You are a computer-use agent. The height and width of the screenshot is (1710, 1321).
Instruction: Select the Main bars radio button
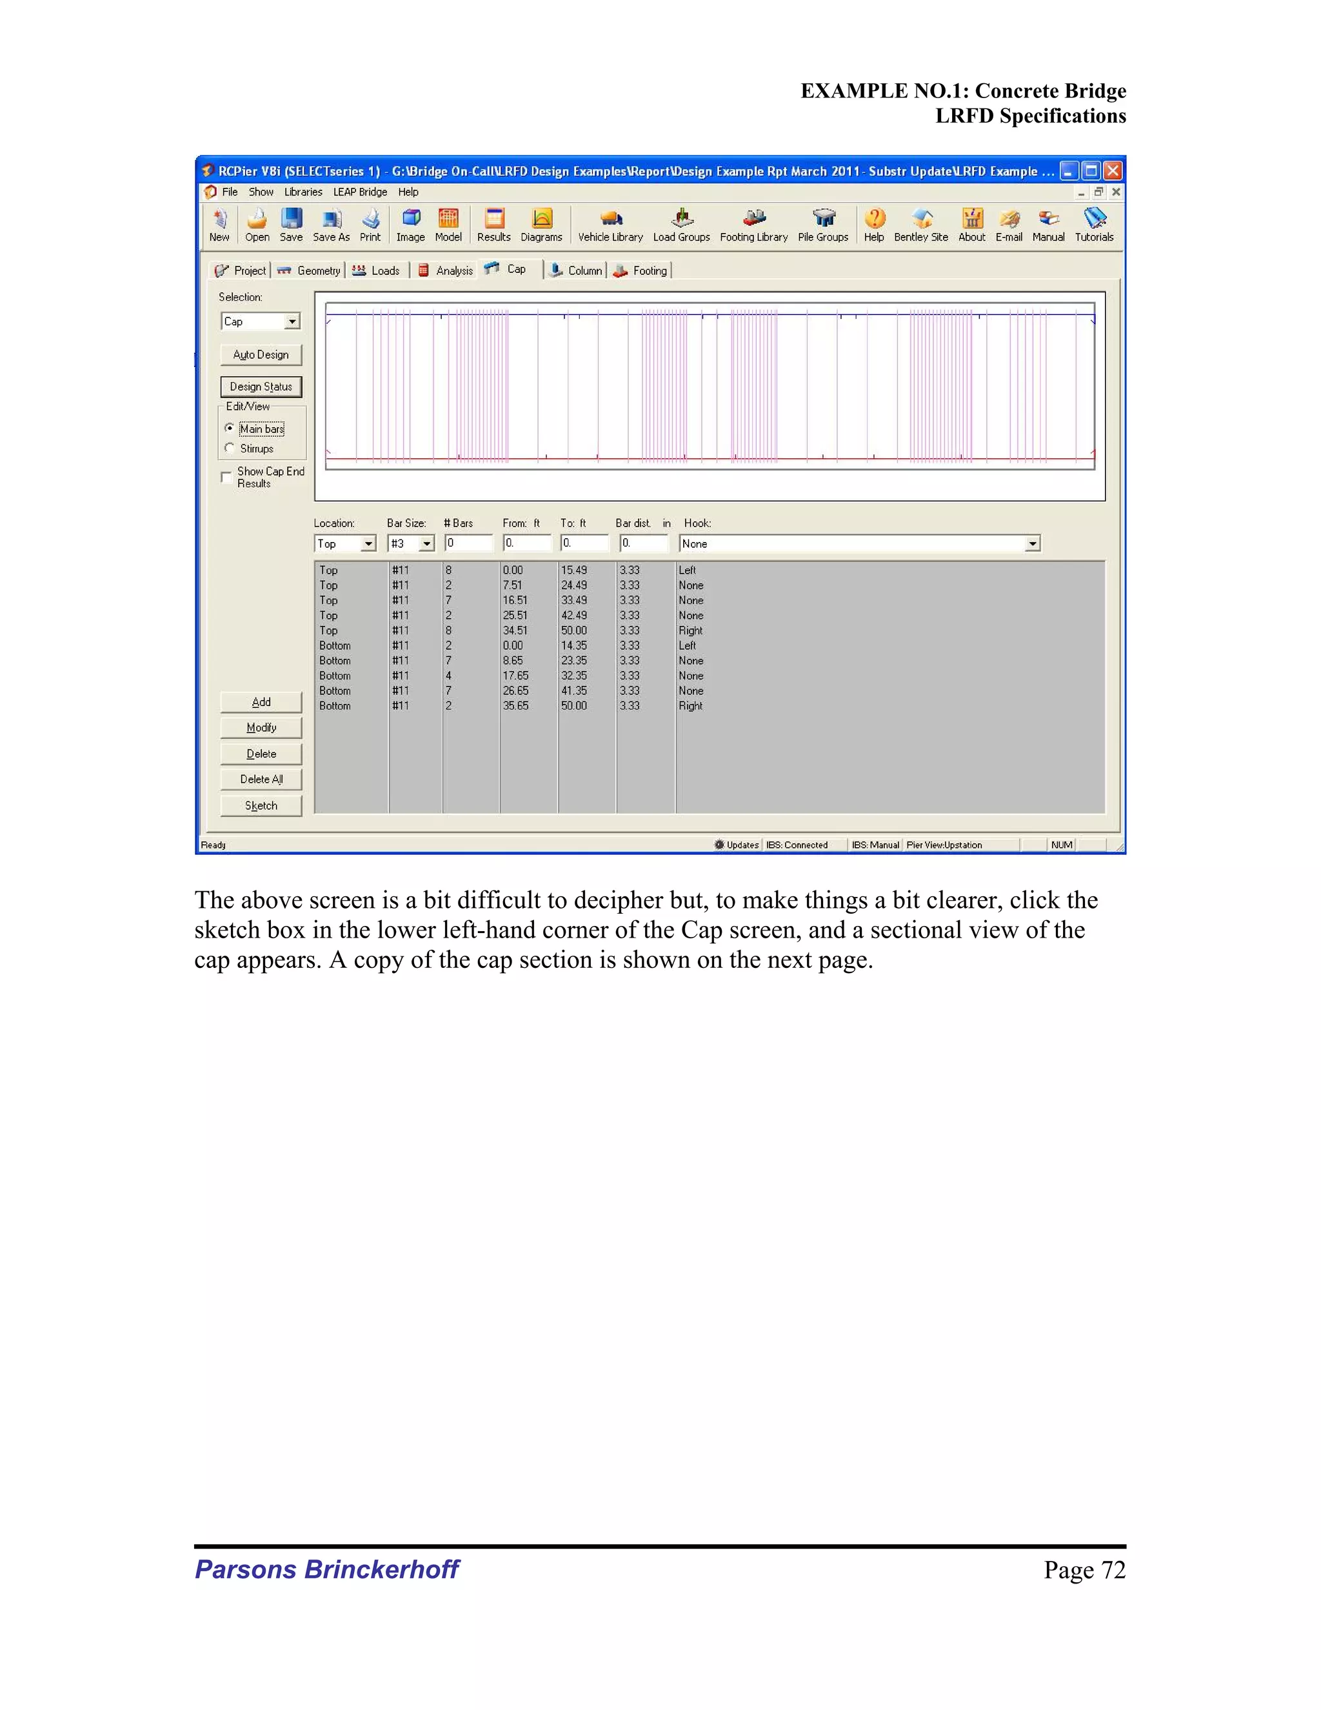pos(229,427)
